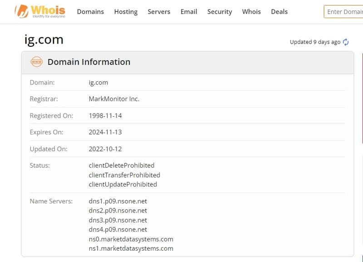This screenshot has width=363, height=262.
Task: Focus the Enter Domain search field
Action: pyautogui.click(x=343, y=12)
